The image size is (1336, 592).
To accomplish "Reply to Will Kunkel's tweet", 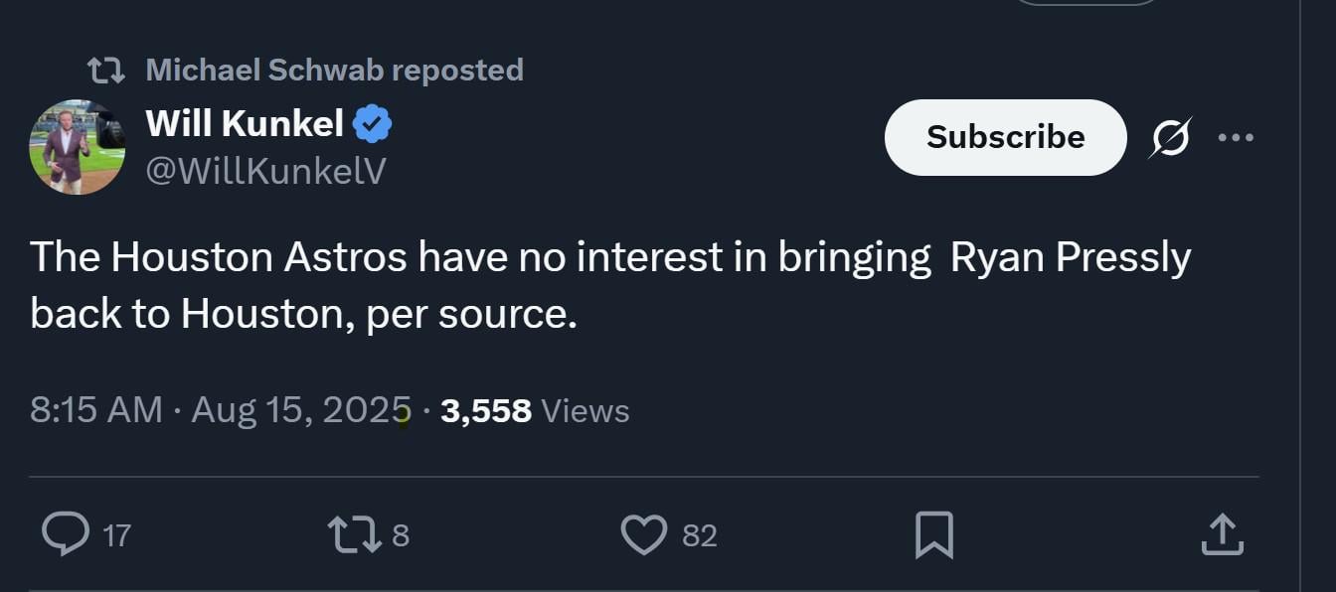I will click(x=66, y=534).
